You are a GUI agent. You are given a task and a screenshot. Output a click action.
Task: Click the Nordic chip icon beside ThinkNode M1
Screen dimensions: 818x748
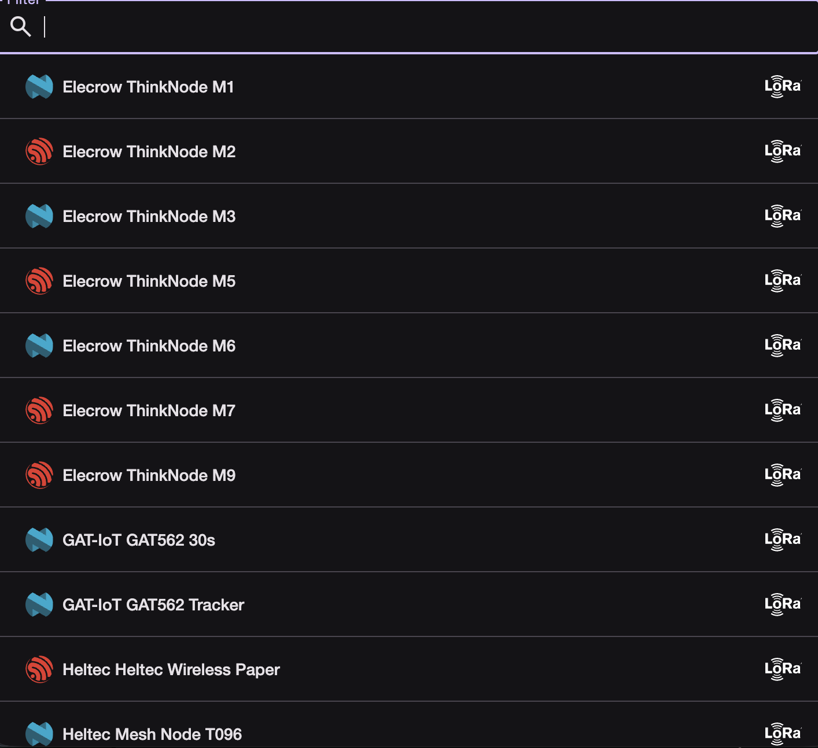click(39, 87)
